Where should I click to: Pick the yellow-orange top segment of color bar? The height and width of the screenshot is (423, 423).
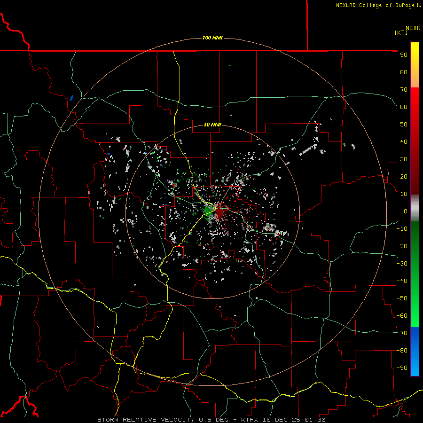[x=415, y=65]
